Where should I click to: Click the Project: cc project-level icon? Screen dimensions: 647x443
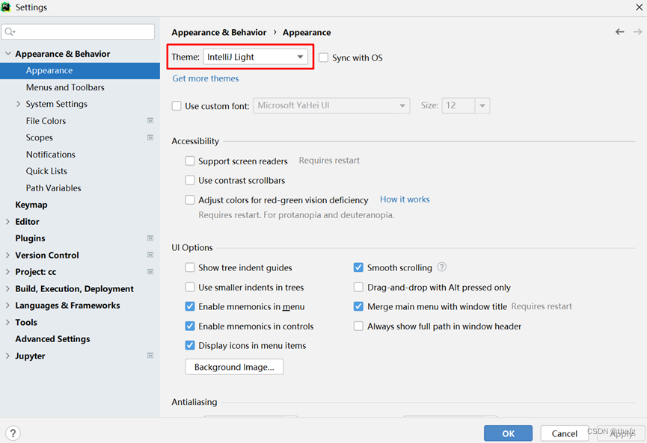[150, 272]
